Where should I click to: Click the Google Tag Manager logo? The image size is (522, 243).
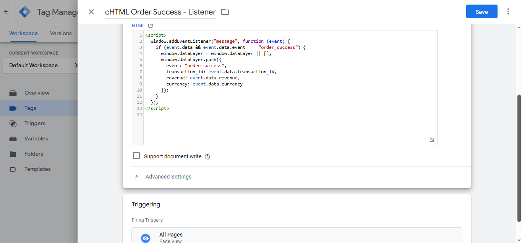point(25,12)
